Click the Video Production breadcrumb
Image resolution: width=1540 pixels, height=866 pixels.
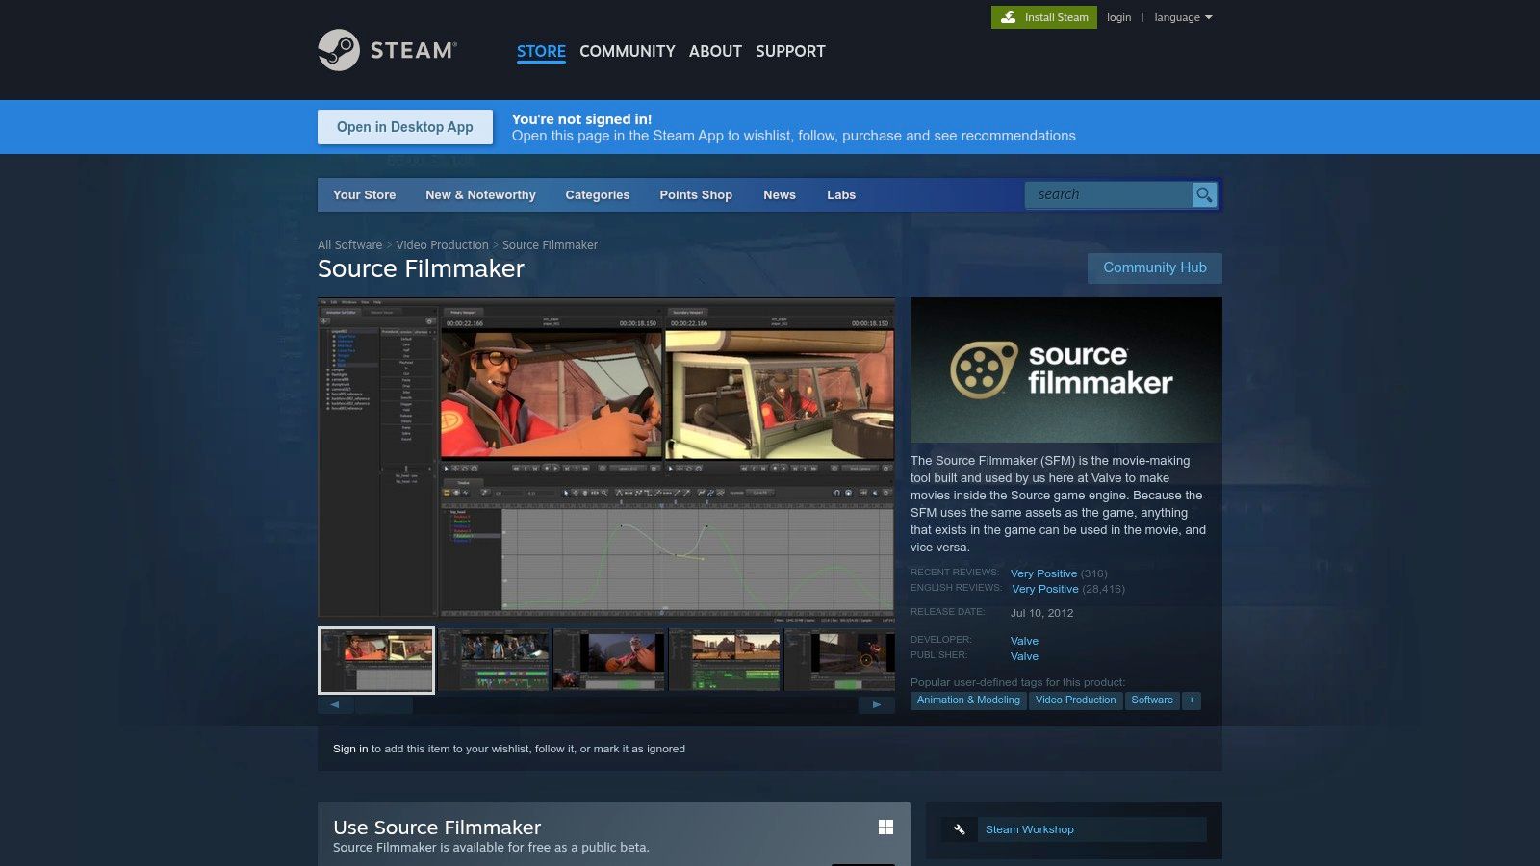[x=442, y=245]
